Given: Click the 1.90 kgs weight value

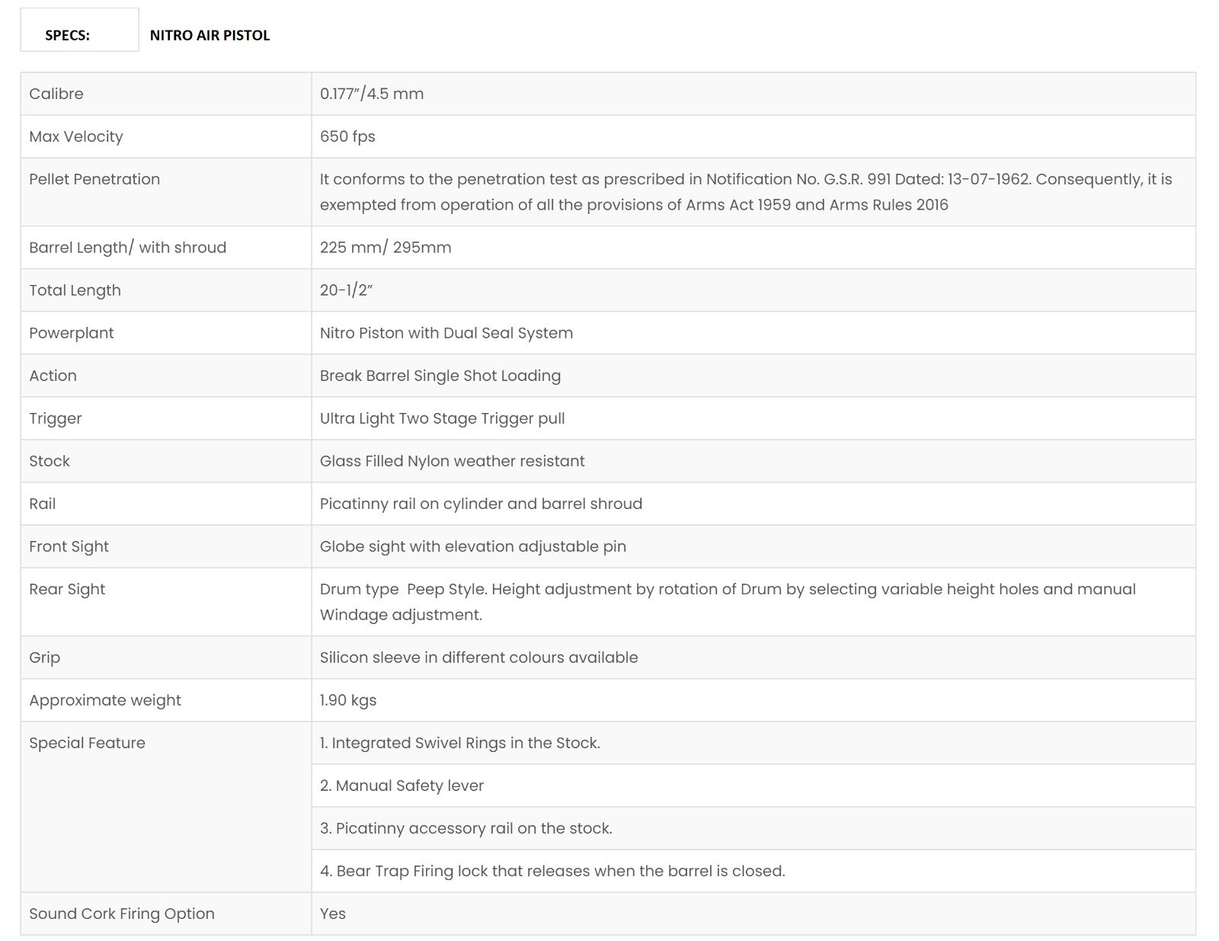Looking at the screenshot, I should coord(348,700).
